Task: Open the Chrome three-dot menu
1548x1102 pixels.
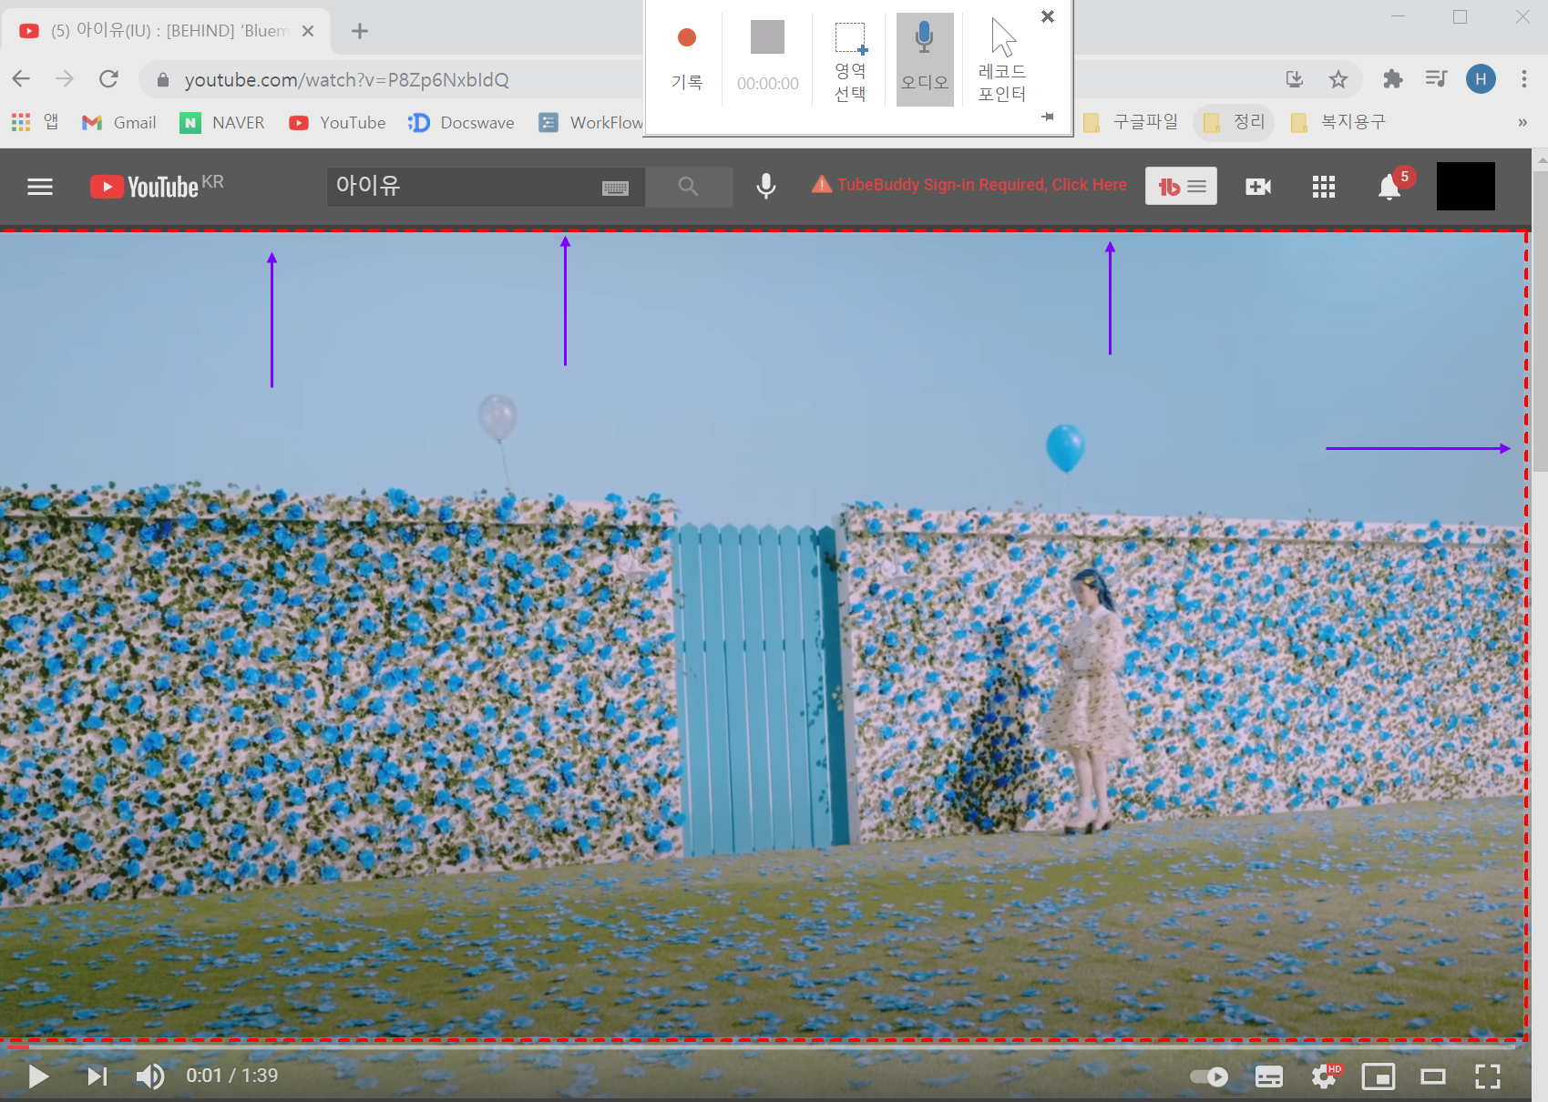Action: [1523, 79]
